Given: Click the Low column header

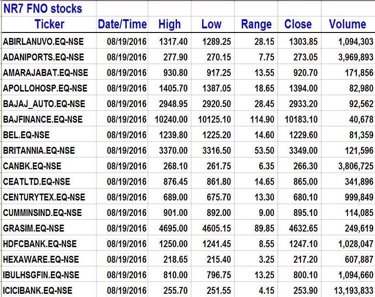Looking at the screenshot, I should pyautogui.click(x=211, y=24).
